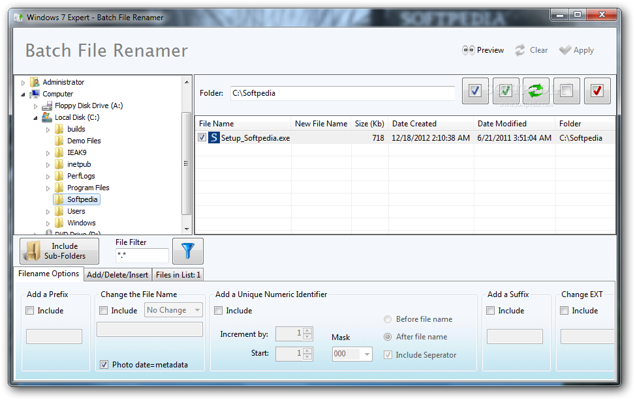Click the Demo Files folder icon
The height and width of the screenshot is (400, 635).
pos(59,141)
